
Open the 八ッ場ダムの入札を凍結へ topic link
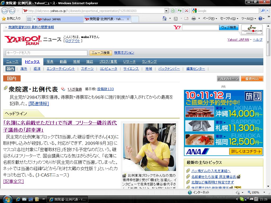[x=211, y=171]
